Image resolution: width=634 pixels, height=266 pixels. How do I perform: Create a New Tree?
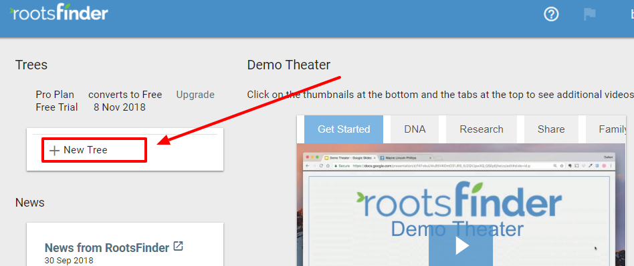(94, 150)
